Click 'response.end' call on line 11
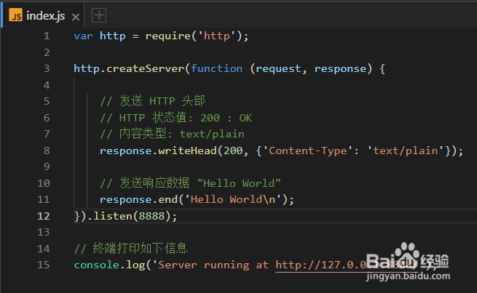477x293 pixels. 139,200
